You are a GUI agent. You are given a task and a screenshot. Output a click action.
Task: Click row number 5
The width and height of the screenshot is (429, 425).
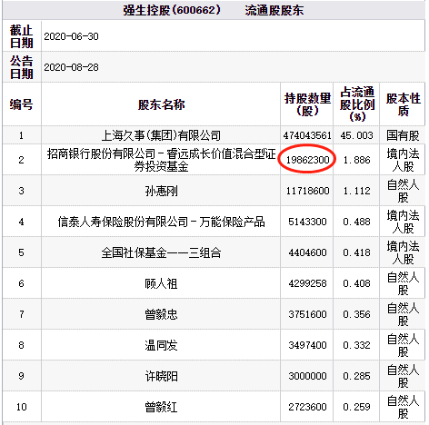pos(21,252)
